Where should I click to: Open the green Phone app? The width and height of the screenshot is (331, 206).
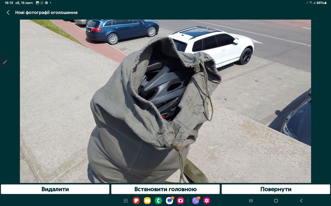tap(158, 201)
